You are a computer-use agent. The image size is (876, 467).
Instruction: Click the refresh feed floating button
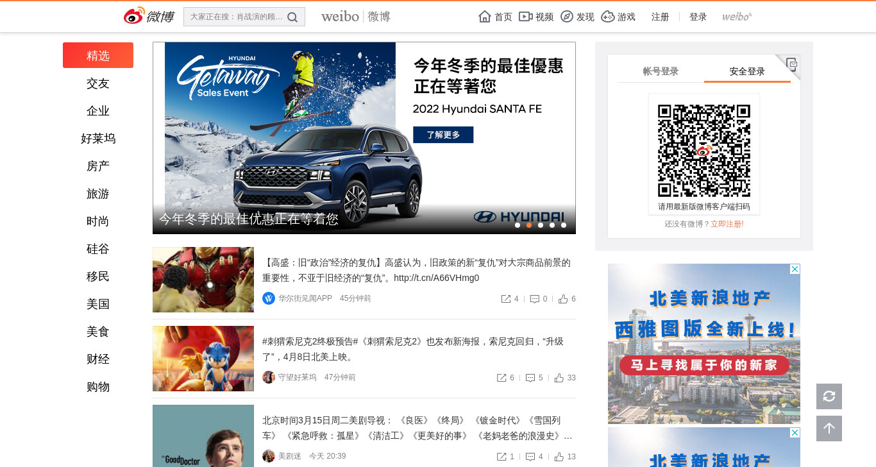click(829, 396)
